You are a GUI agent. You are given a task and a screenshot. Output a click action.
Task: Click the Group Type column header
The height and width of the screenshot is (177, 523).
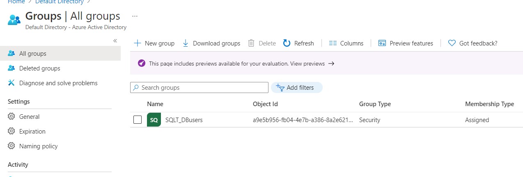pyautogui.click(x=375, y=104)
